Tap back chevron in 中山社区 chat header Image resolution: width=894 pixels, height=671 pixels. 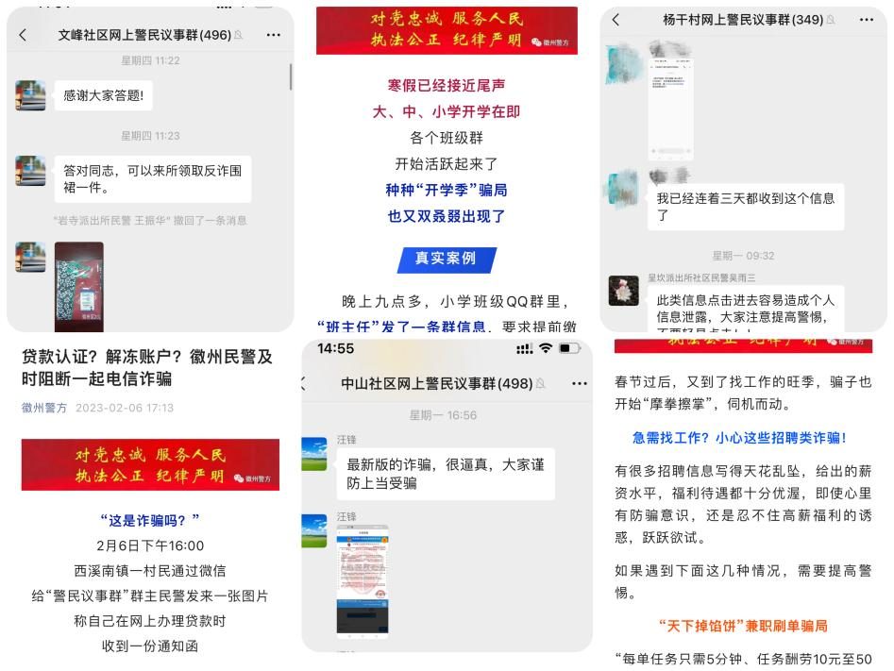click(303, 383)
